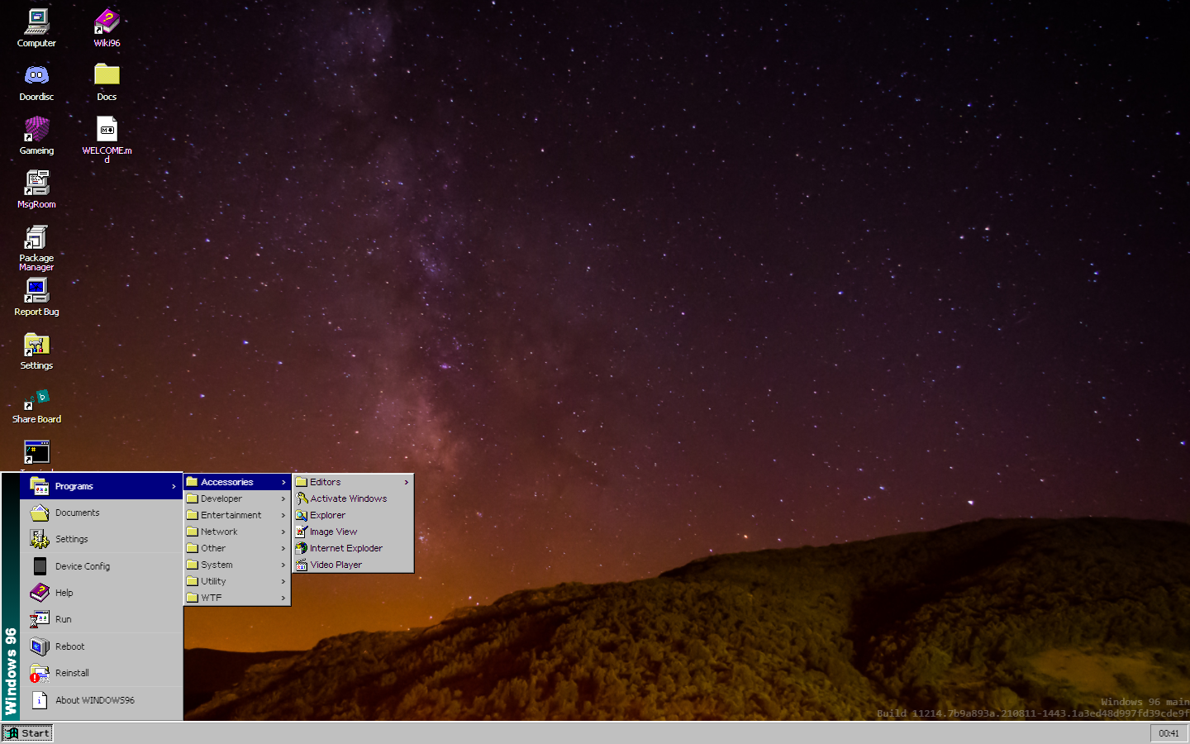This screenshot has height=744, width=1190.
Task: Open the Settings desktop icon
Action: 36,345
